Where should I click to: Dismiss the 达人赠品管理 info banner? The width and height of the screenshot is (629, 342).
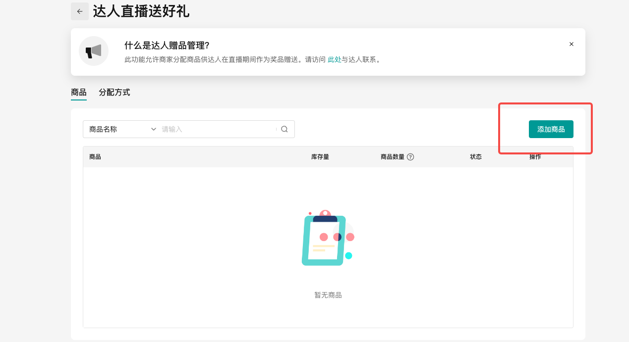pos(571,44)
